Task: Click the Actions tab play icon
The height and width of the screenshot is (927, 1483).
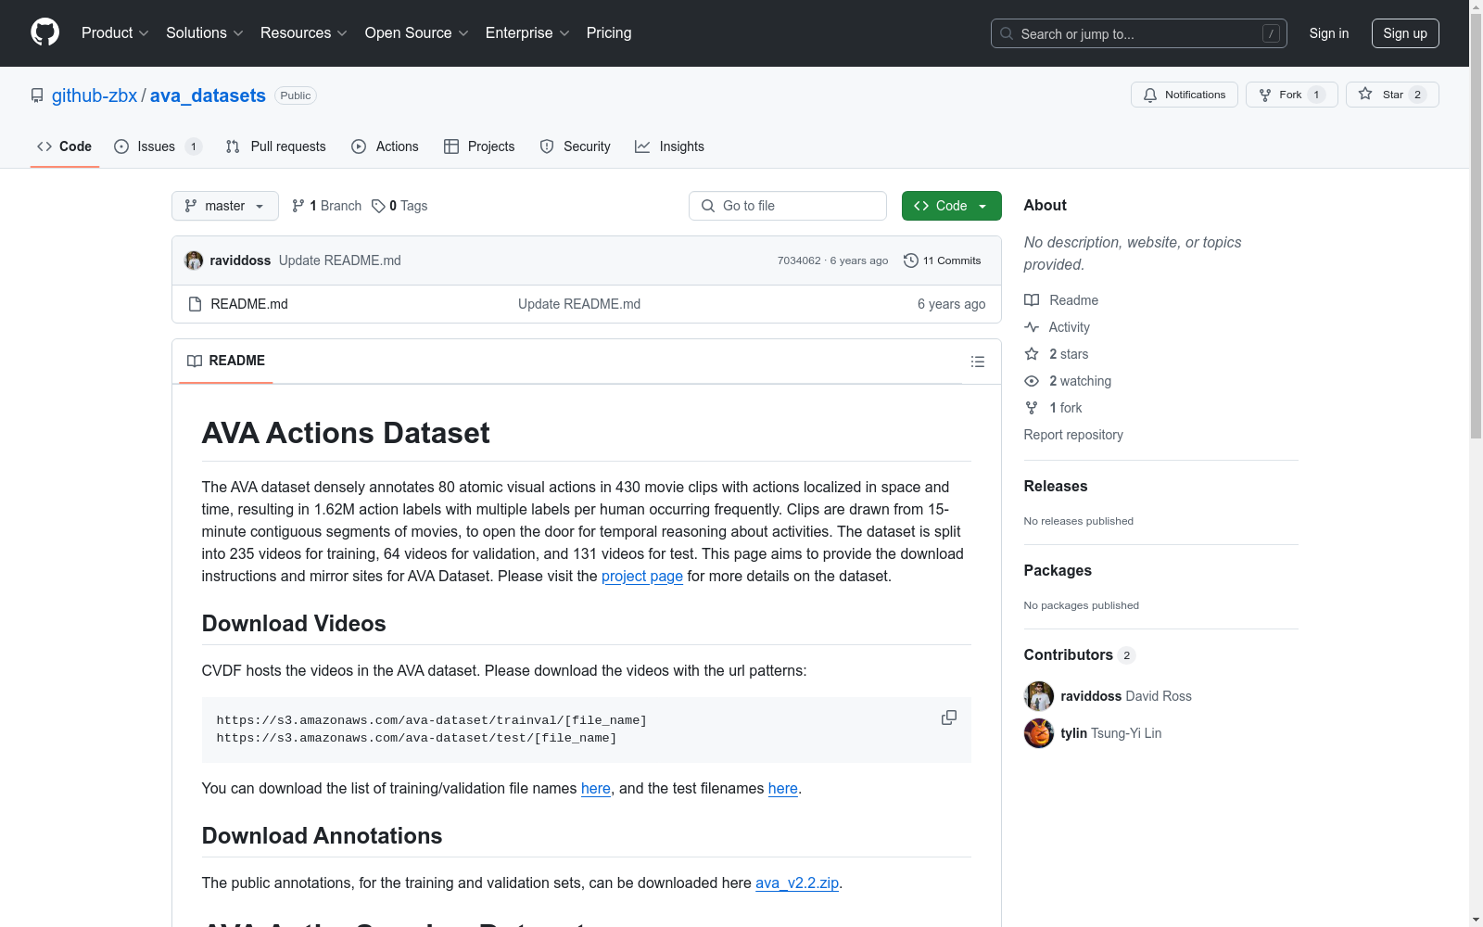Action: (x=359, y=146)
